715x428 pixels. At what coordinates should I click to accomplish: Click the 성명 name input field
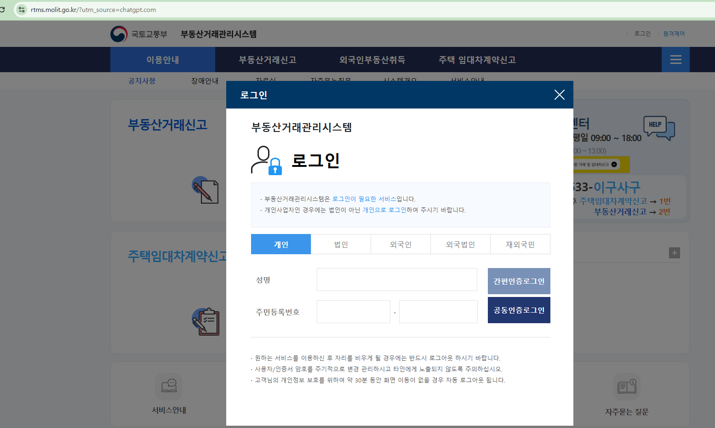click(x=396, y=280)
